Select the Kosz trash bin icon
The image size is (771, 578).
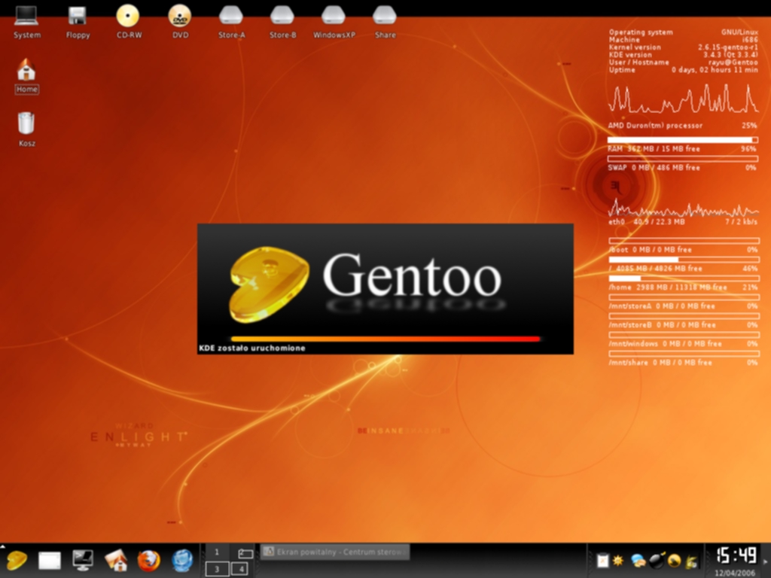[x=26, y=129]
